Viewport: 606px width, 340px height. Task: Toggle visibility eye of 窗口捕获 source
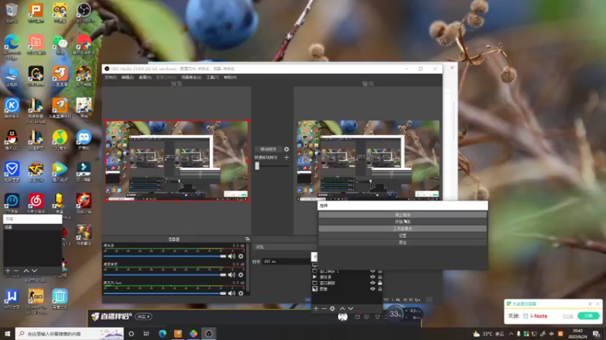pyautogui.click(x=373, y=283)
